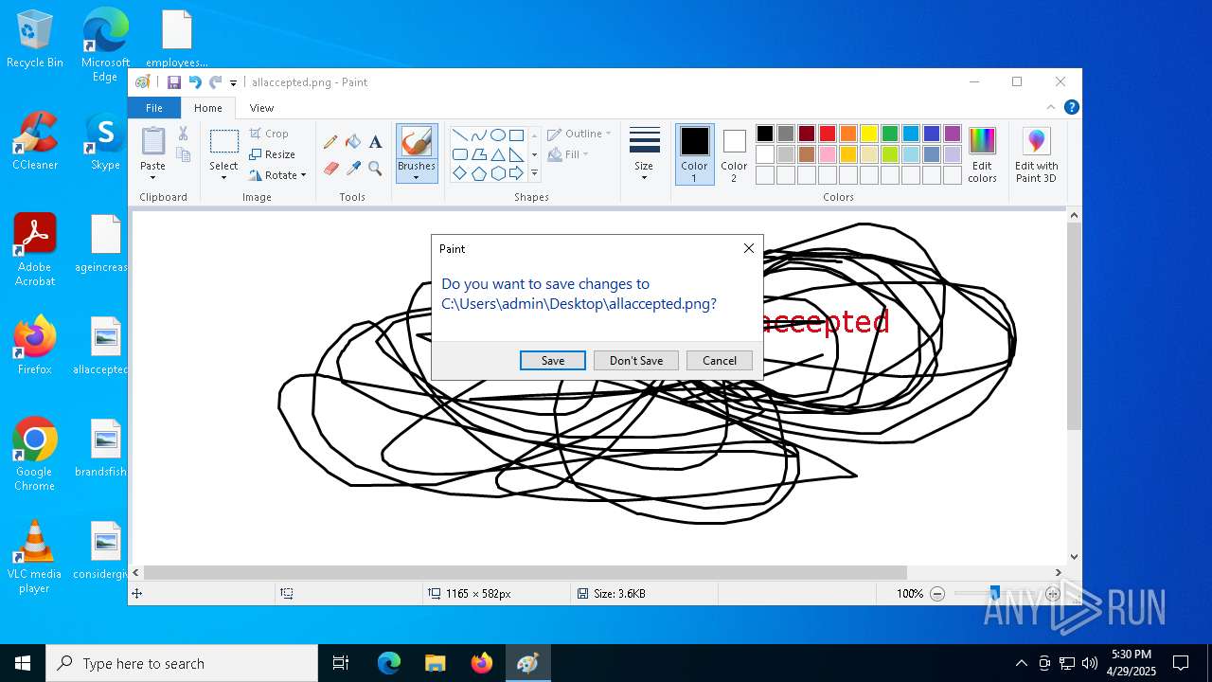Open the Size thickness dropdown
The image size is (1212, 682).
[644, 153]
